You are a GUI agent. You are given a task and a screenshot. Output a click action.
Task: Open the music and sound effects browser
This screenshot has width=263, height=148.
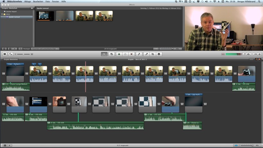[x=245, y=54]
